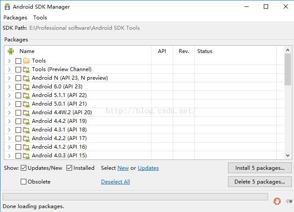The height and width of the screenshot is (212, 294).
Task: Click the Deselect All link
Action: pos(116,182)
